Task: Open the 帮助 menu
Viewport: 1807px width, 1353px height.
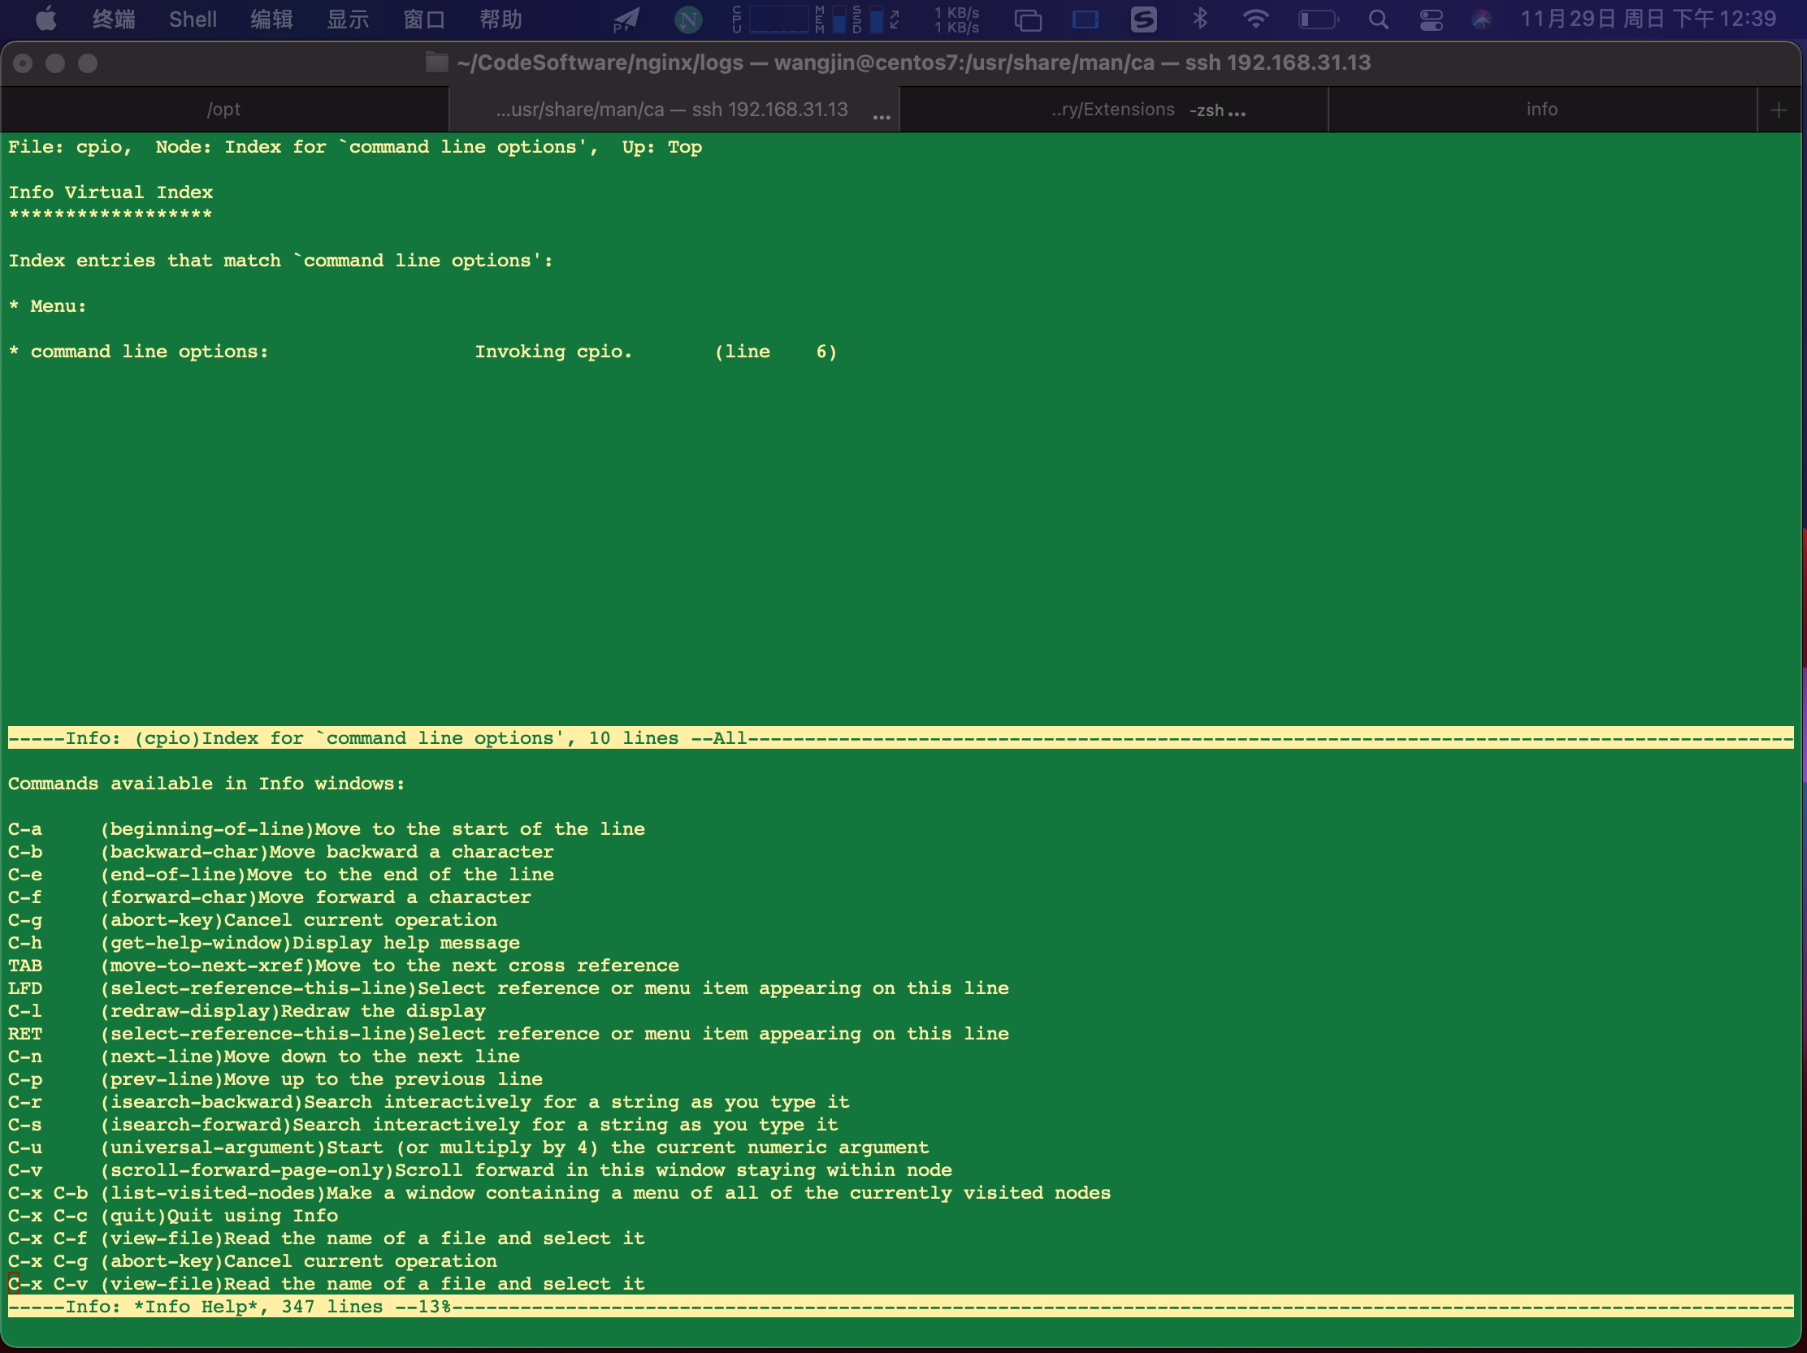Action: coord(500,19)
